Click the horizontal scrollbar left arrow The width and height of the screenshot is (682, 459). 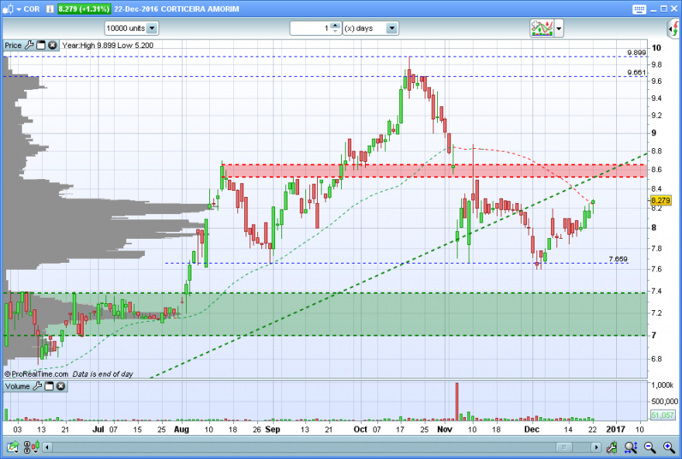[47, 447]
